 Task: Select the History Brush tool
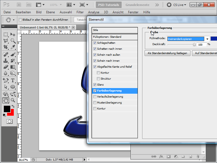pos(13,61)
